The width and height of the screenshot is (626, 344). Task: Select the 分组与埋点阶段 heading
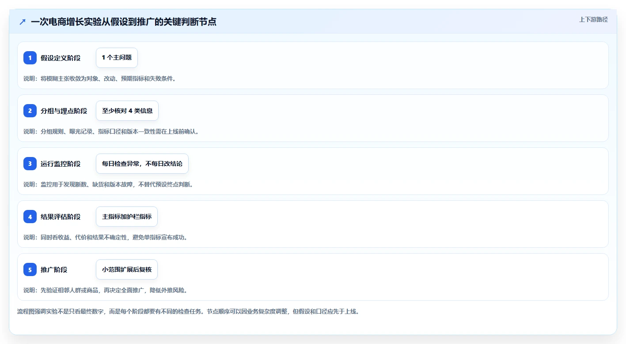(x=64, y=111)
